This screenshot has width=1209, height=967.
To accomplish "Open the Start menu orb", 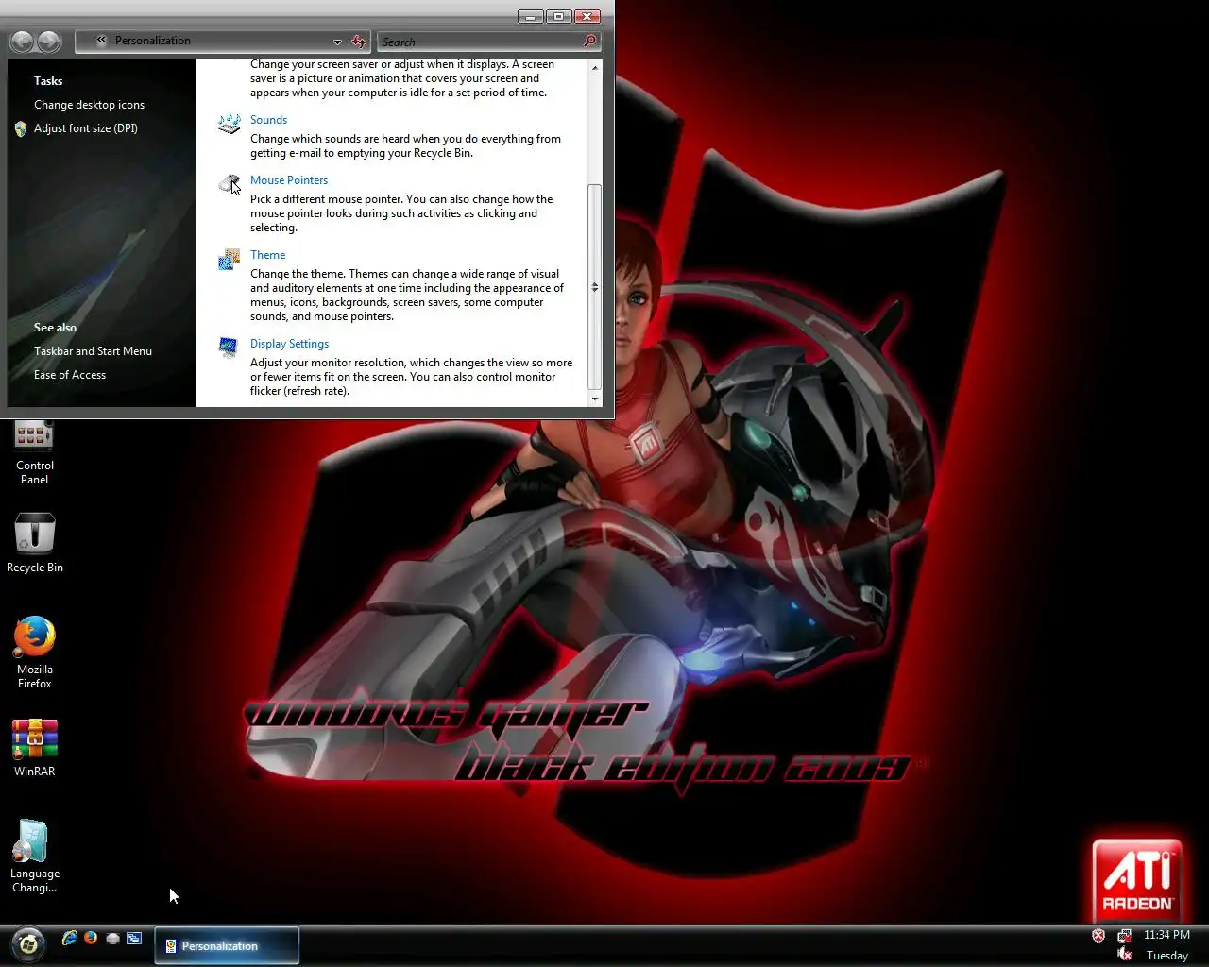I will coord(28,943).
